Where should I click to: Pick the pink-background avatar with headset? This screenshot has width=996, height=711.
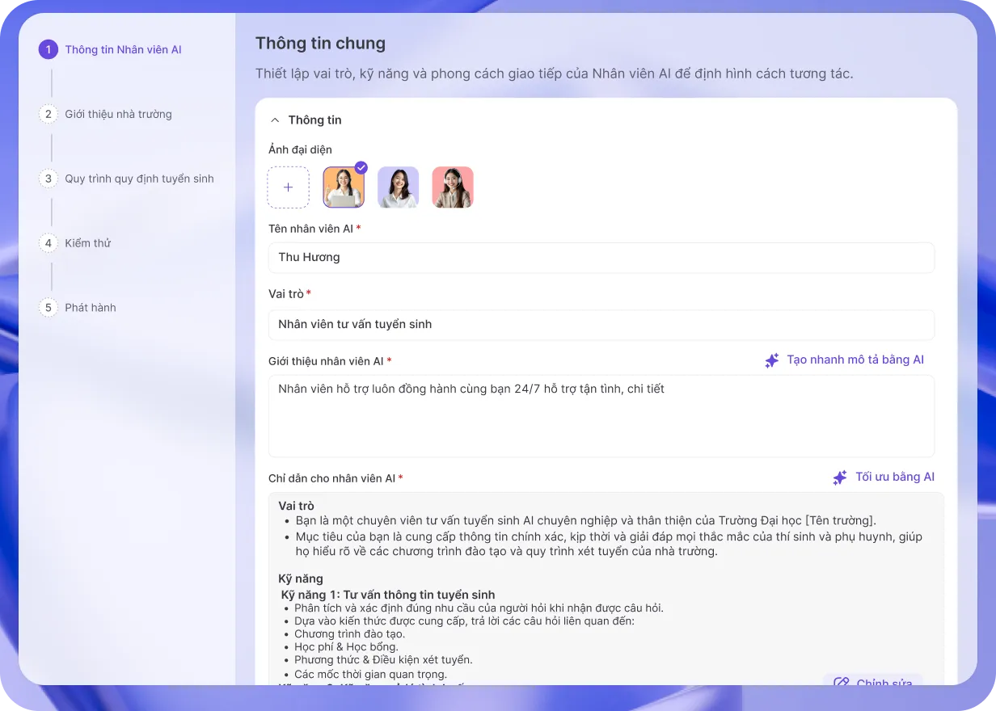coord(453,187)
